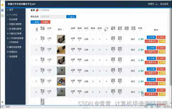Click 退出登录 in the top bar

click(x=164, y=4)
